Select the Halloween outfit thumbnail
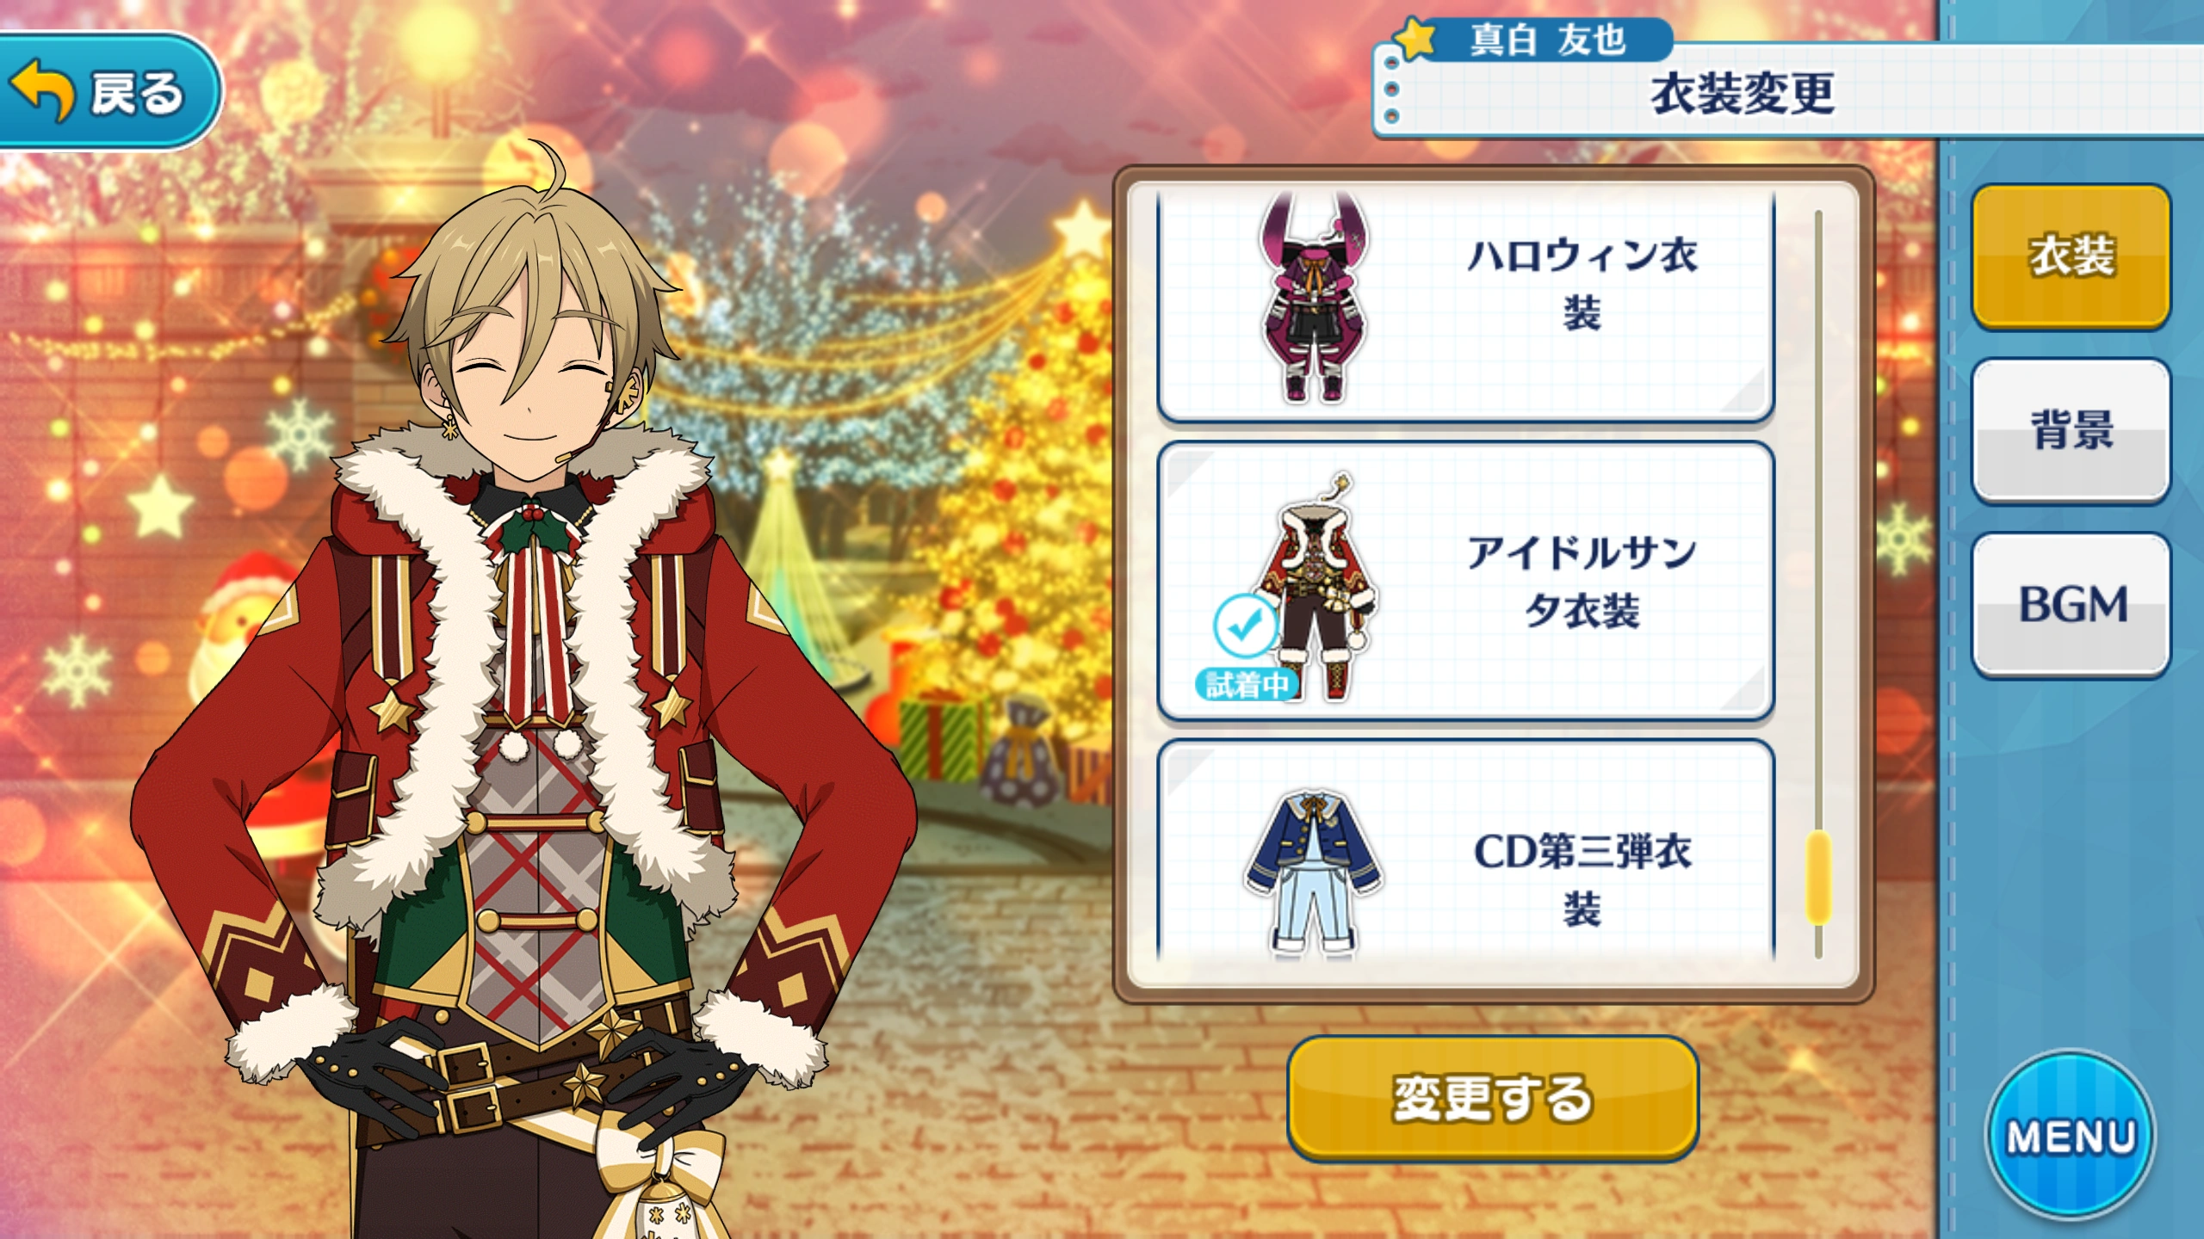 tap(1314, 297)
